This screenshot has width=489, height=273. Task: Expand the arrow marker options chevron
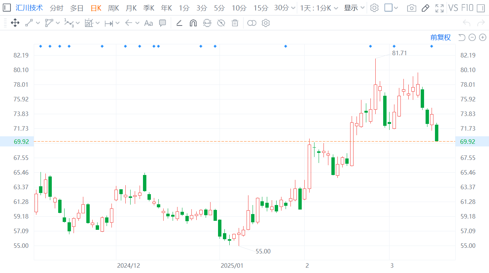click(x=137, y=23)
